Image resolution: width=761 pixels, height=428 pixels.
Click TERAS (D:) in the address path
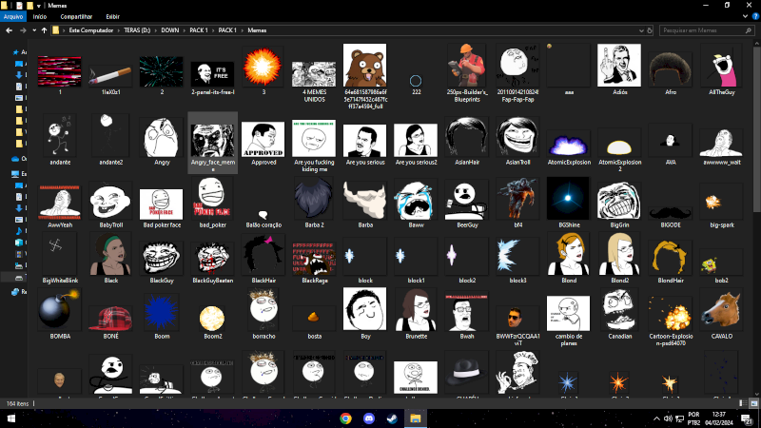[137, 30]
